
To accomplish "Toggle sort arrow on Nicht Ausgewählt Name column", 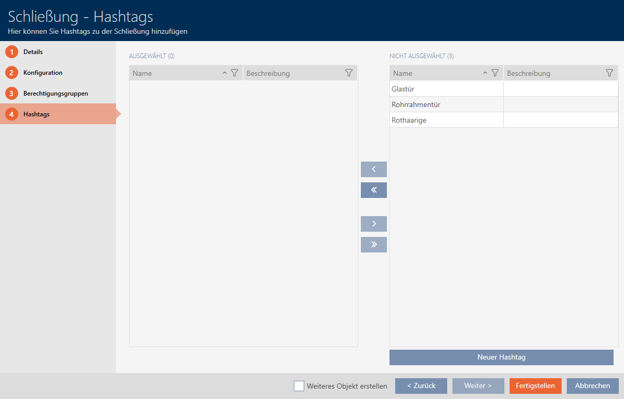I will point(485,73).
